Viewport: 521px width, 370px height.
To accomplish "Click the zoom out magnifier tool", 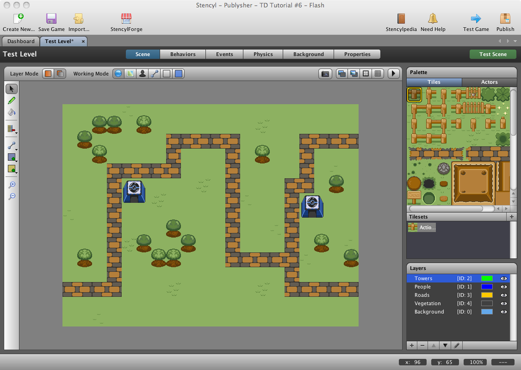I will pyautogui.click(x=12, y=196).
